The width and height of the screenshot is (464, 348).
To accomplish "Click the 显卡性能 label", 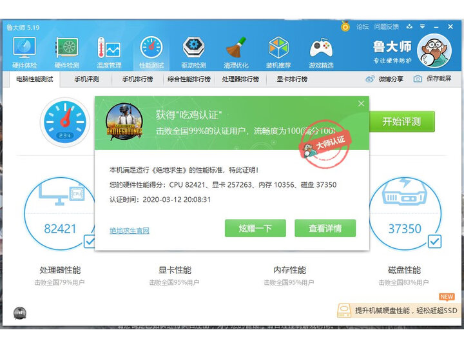I will coord(175,270).
